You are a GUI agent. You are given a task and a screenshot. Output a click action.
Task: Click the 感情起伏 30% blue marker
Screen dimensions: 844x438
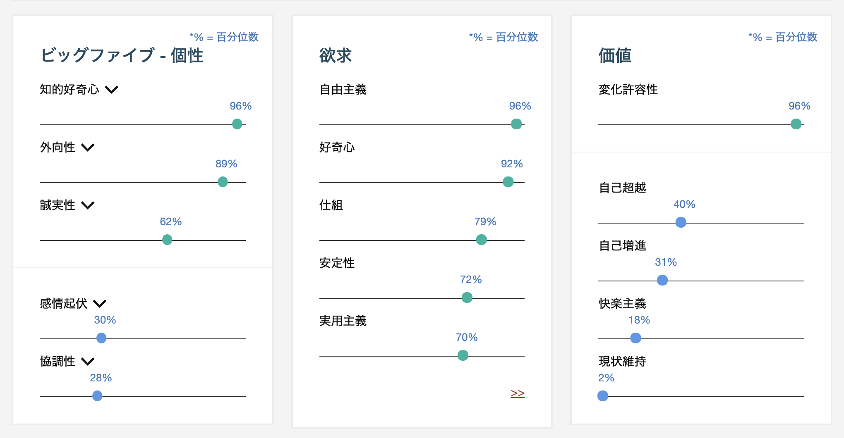tap(101, 338)
